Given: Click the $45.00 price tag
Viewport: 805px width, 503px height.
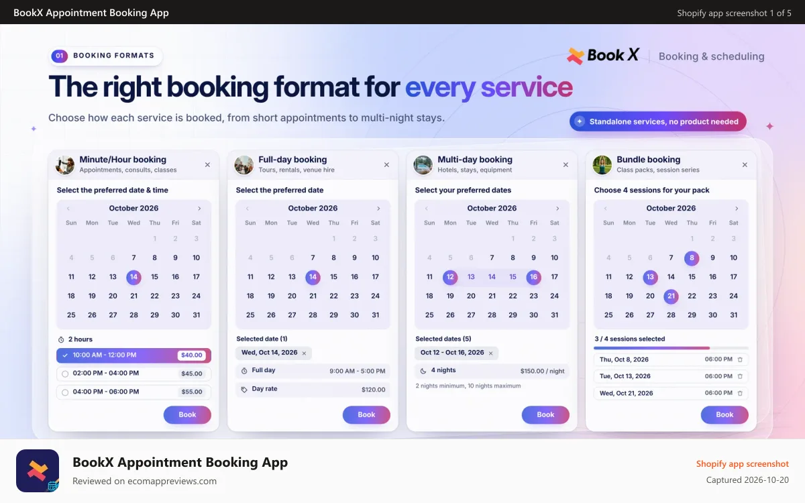Looking at the screenshot, I should click(192, 374).
